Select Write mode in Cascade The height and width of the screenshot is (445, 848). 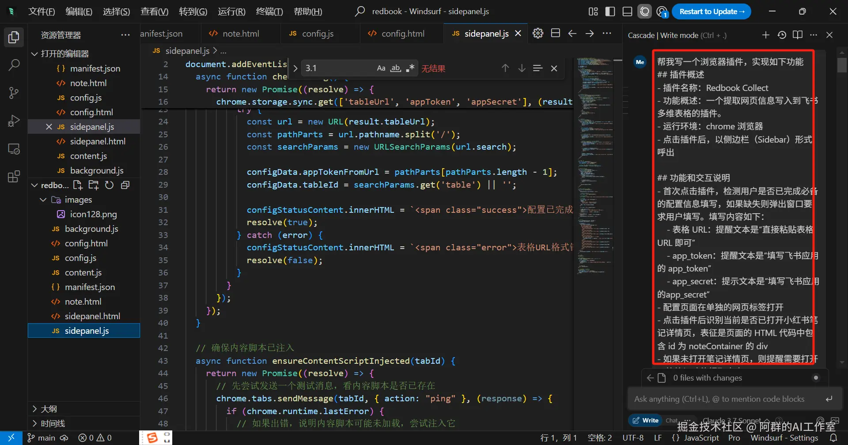(x=645, y=420)
